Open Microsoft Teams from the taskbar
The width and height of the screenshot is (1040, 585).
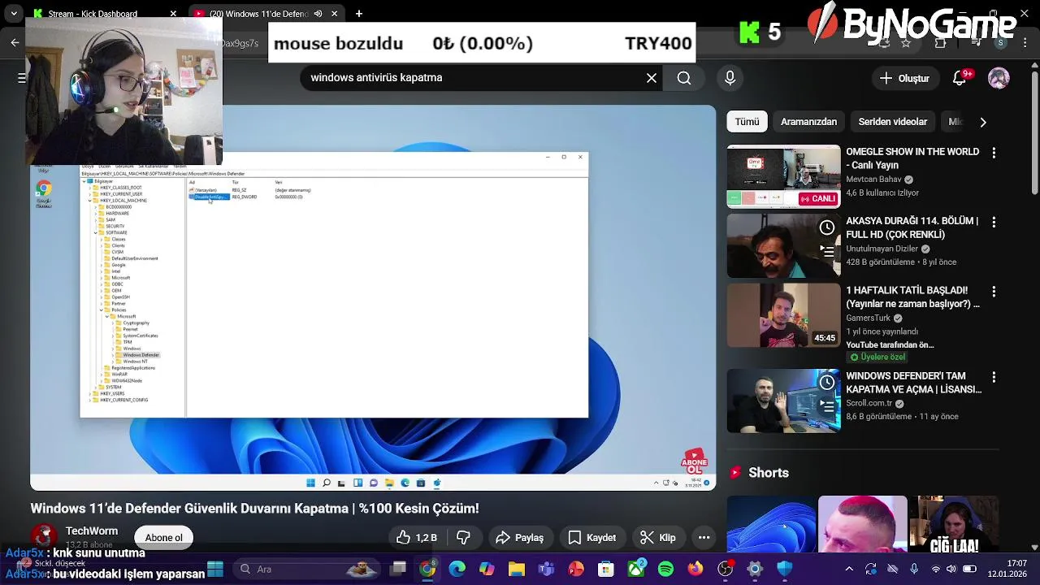click(x=547, y=569)
